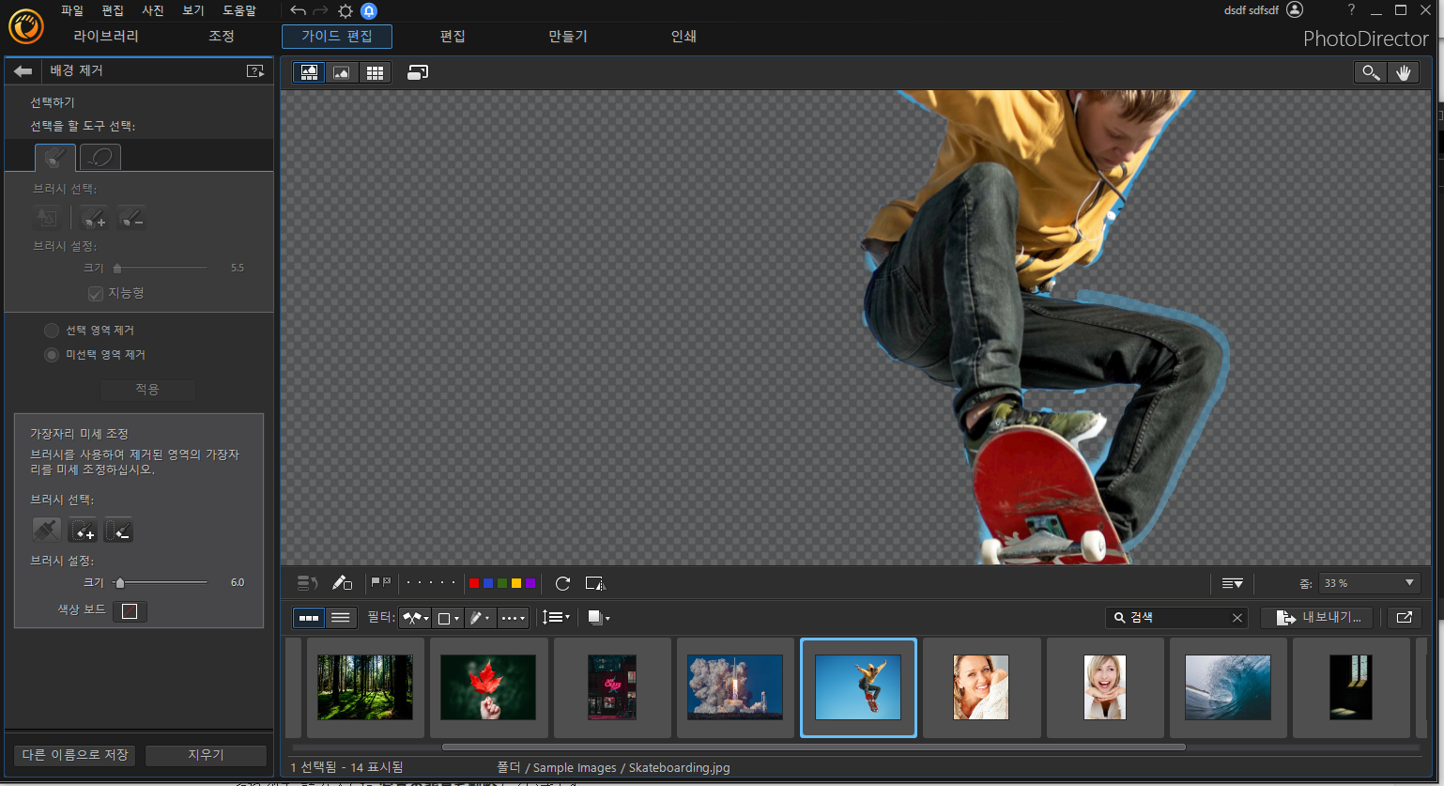Open the zoom 33 % dropdown
1444x786 pixels.
pos(1369,583)
